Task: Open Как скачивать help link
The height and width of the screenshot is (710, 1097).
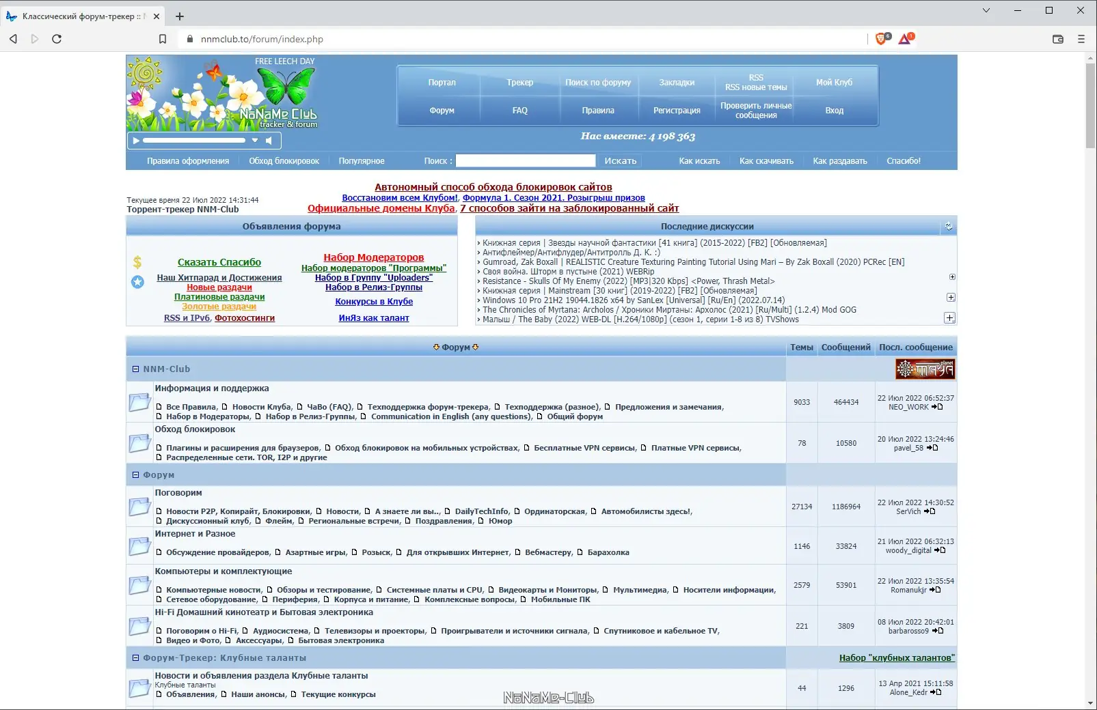Action: 766,161
